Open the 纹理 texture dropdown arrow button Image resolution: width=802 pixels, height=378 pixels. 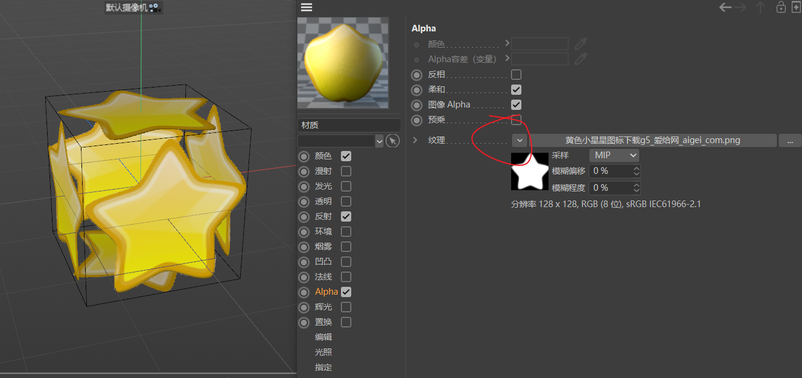[520, 140]
